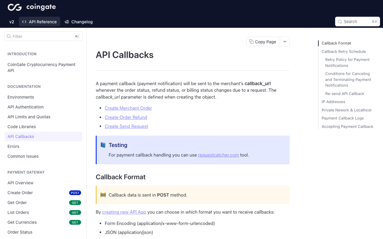Click the PAYMENT GATEWAY section label
383x239 pixels.
[26, 172]
